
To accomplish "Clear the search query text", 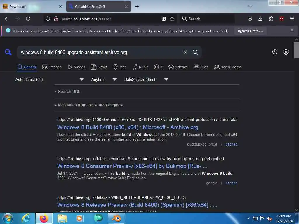I will point(185,52).
